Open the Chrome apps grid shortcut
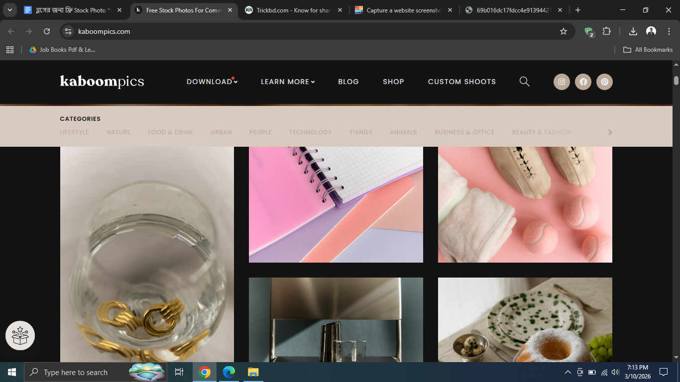 [10, 50]
